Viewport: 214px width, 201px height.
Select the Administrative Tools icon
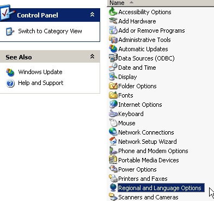(x=113, y=40)
